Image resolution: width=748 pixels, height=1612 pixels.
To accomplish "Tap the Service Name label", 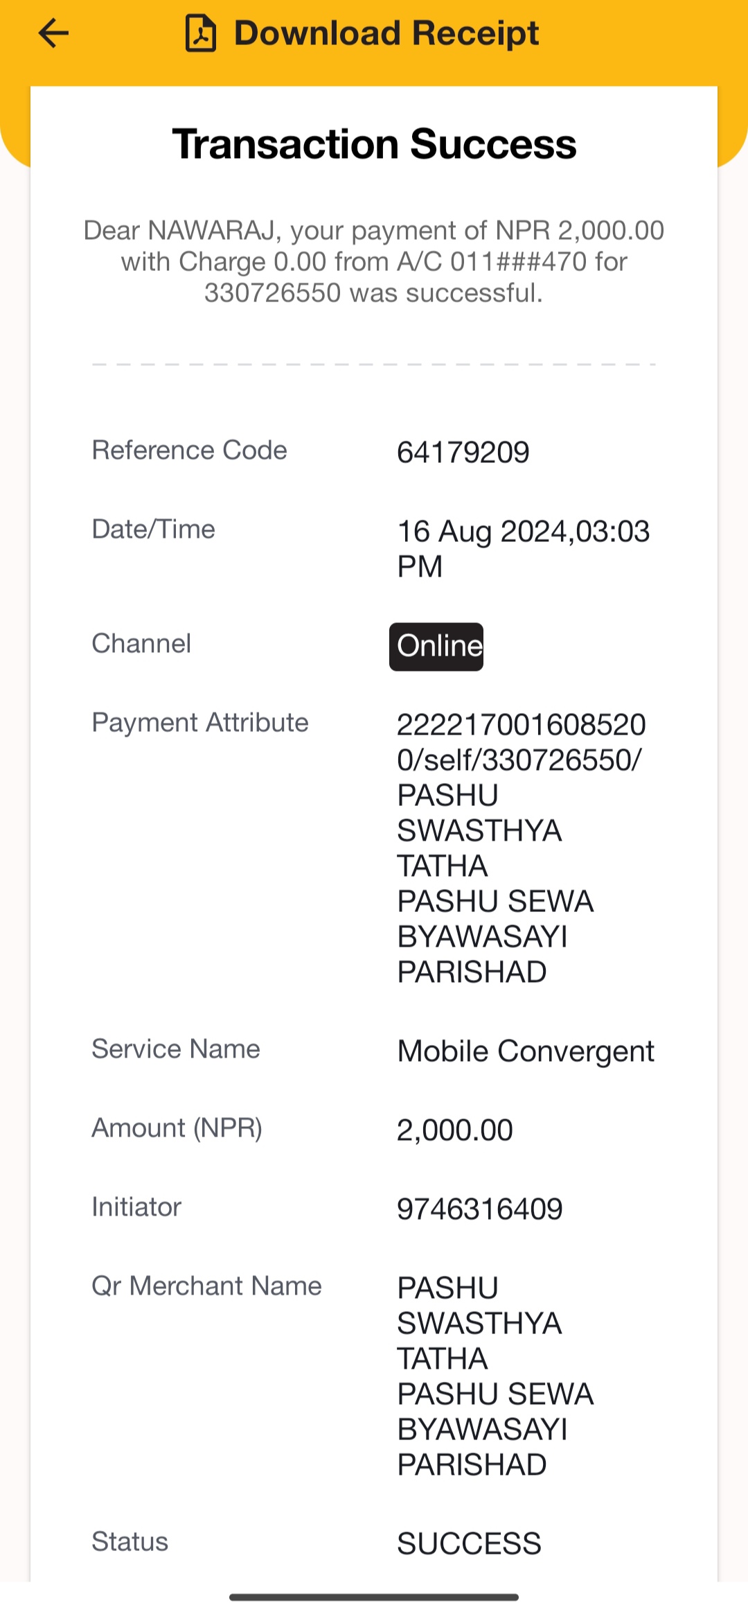I will 176,1049.
